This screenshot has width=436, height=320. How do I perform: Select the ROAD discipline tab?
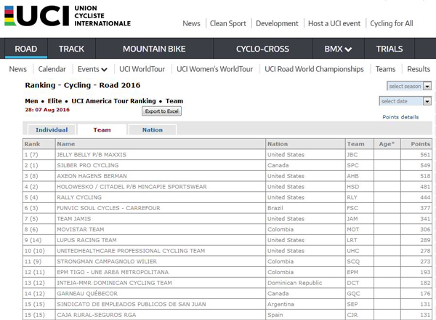[x=26, y=49]
